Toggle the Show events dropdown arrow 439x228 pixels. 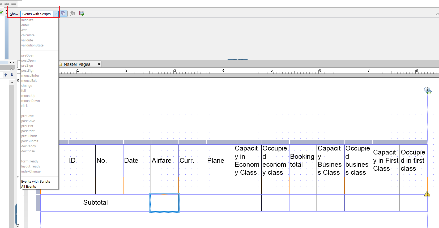[56, 14]
